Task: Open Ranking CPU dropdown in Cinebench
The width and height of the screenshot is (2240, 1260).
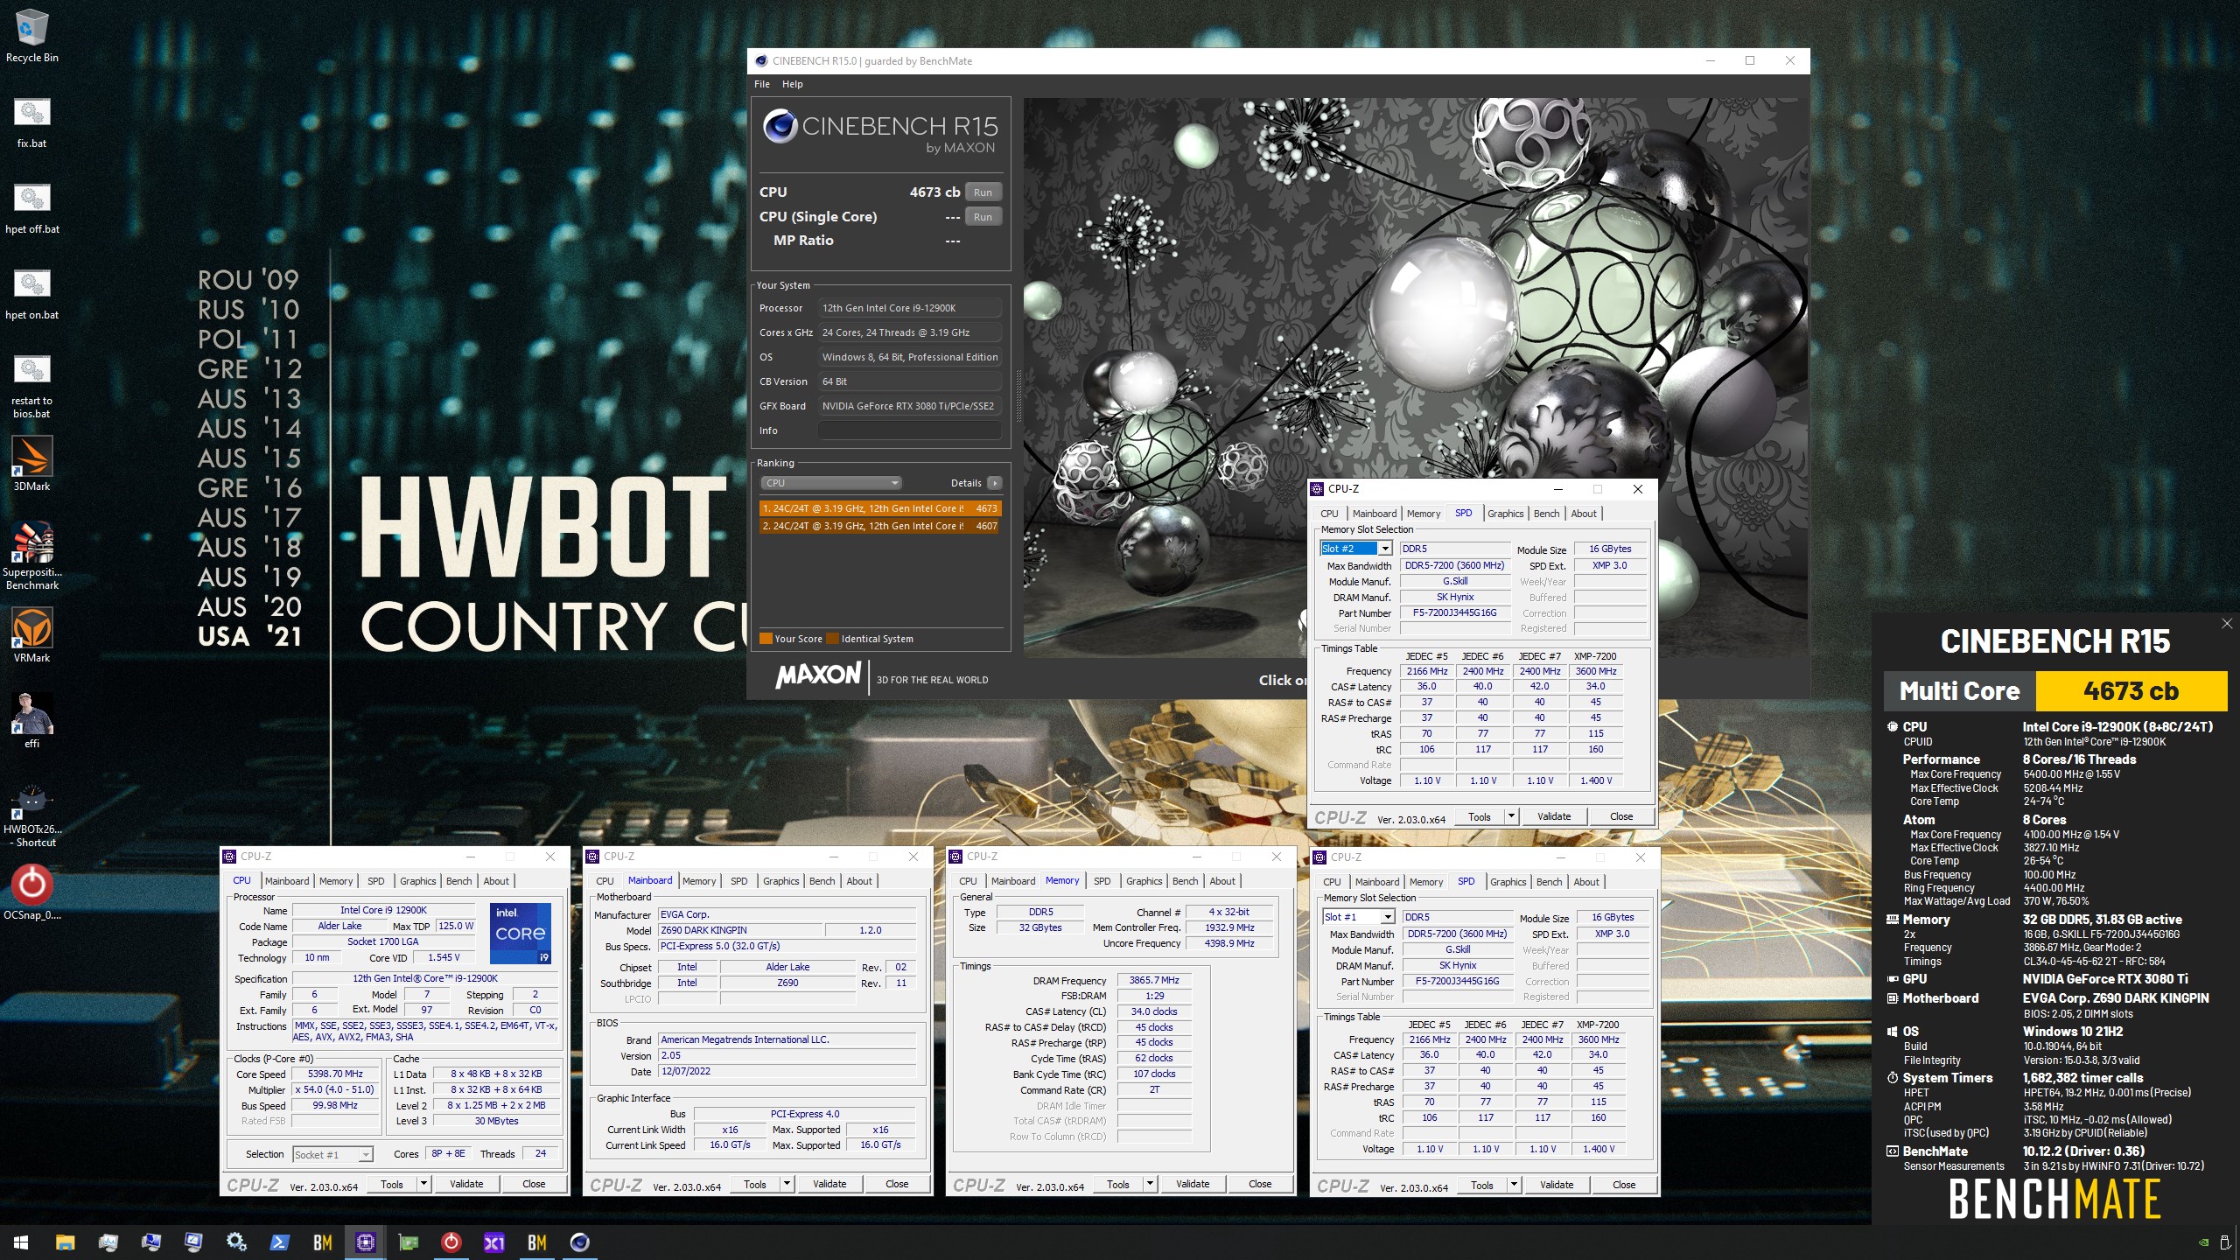Action: [x=830, y=483]
